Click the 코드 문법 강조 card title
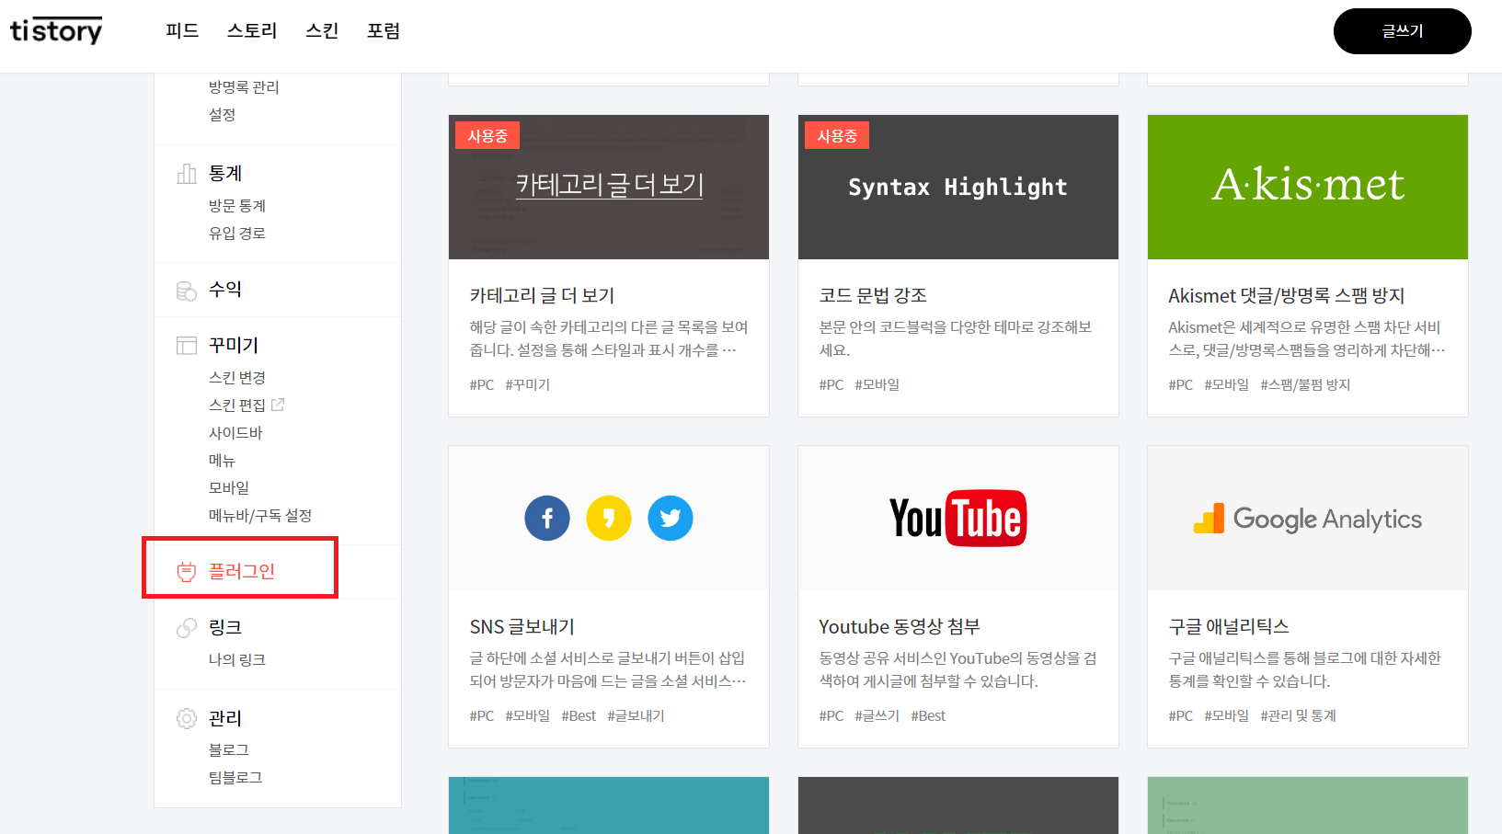Viewport: 1502px width, 834px height. pos(873,296)
